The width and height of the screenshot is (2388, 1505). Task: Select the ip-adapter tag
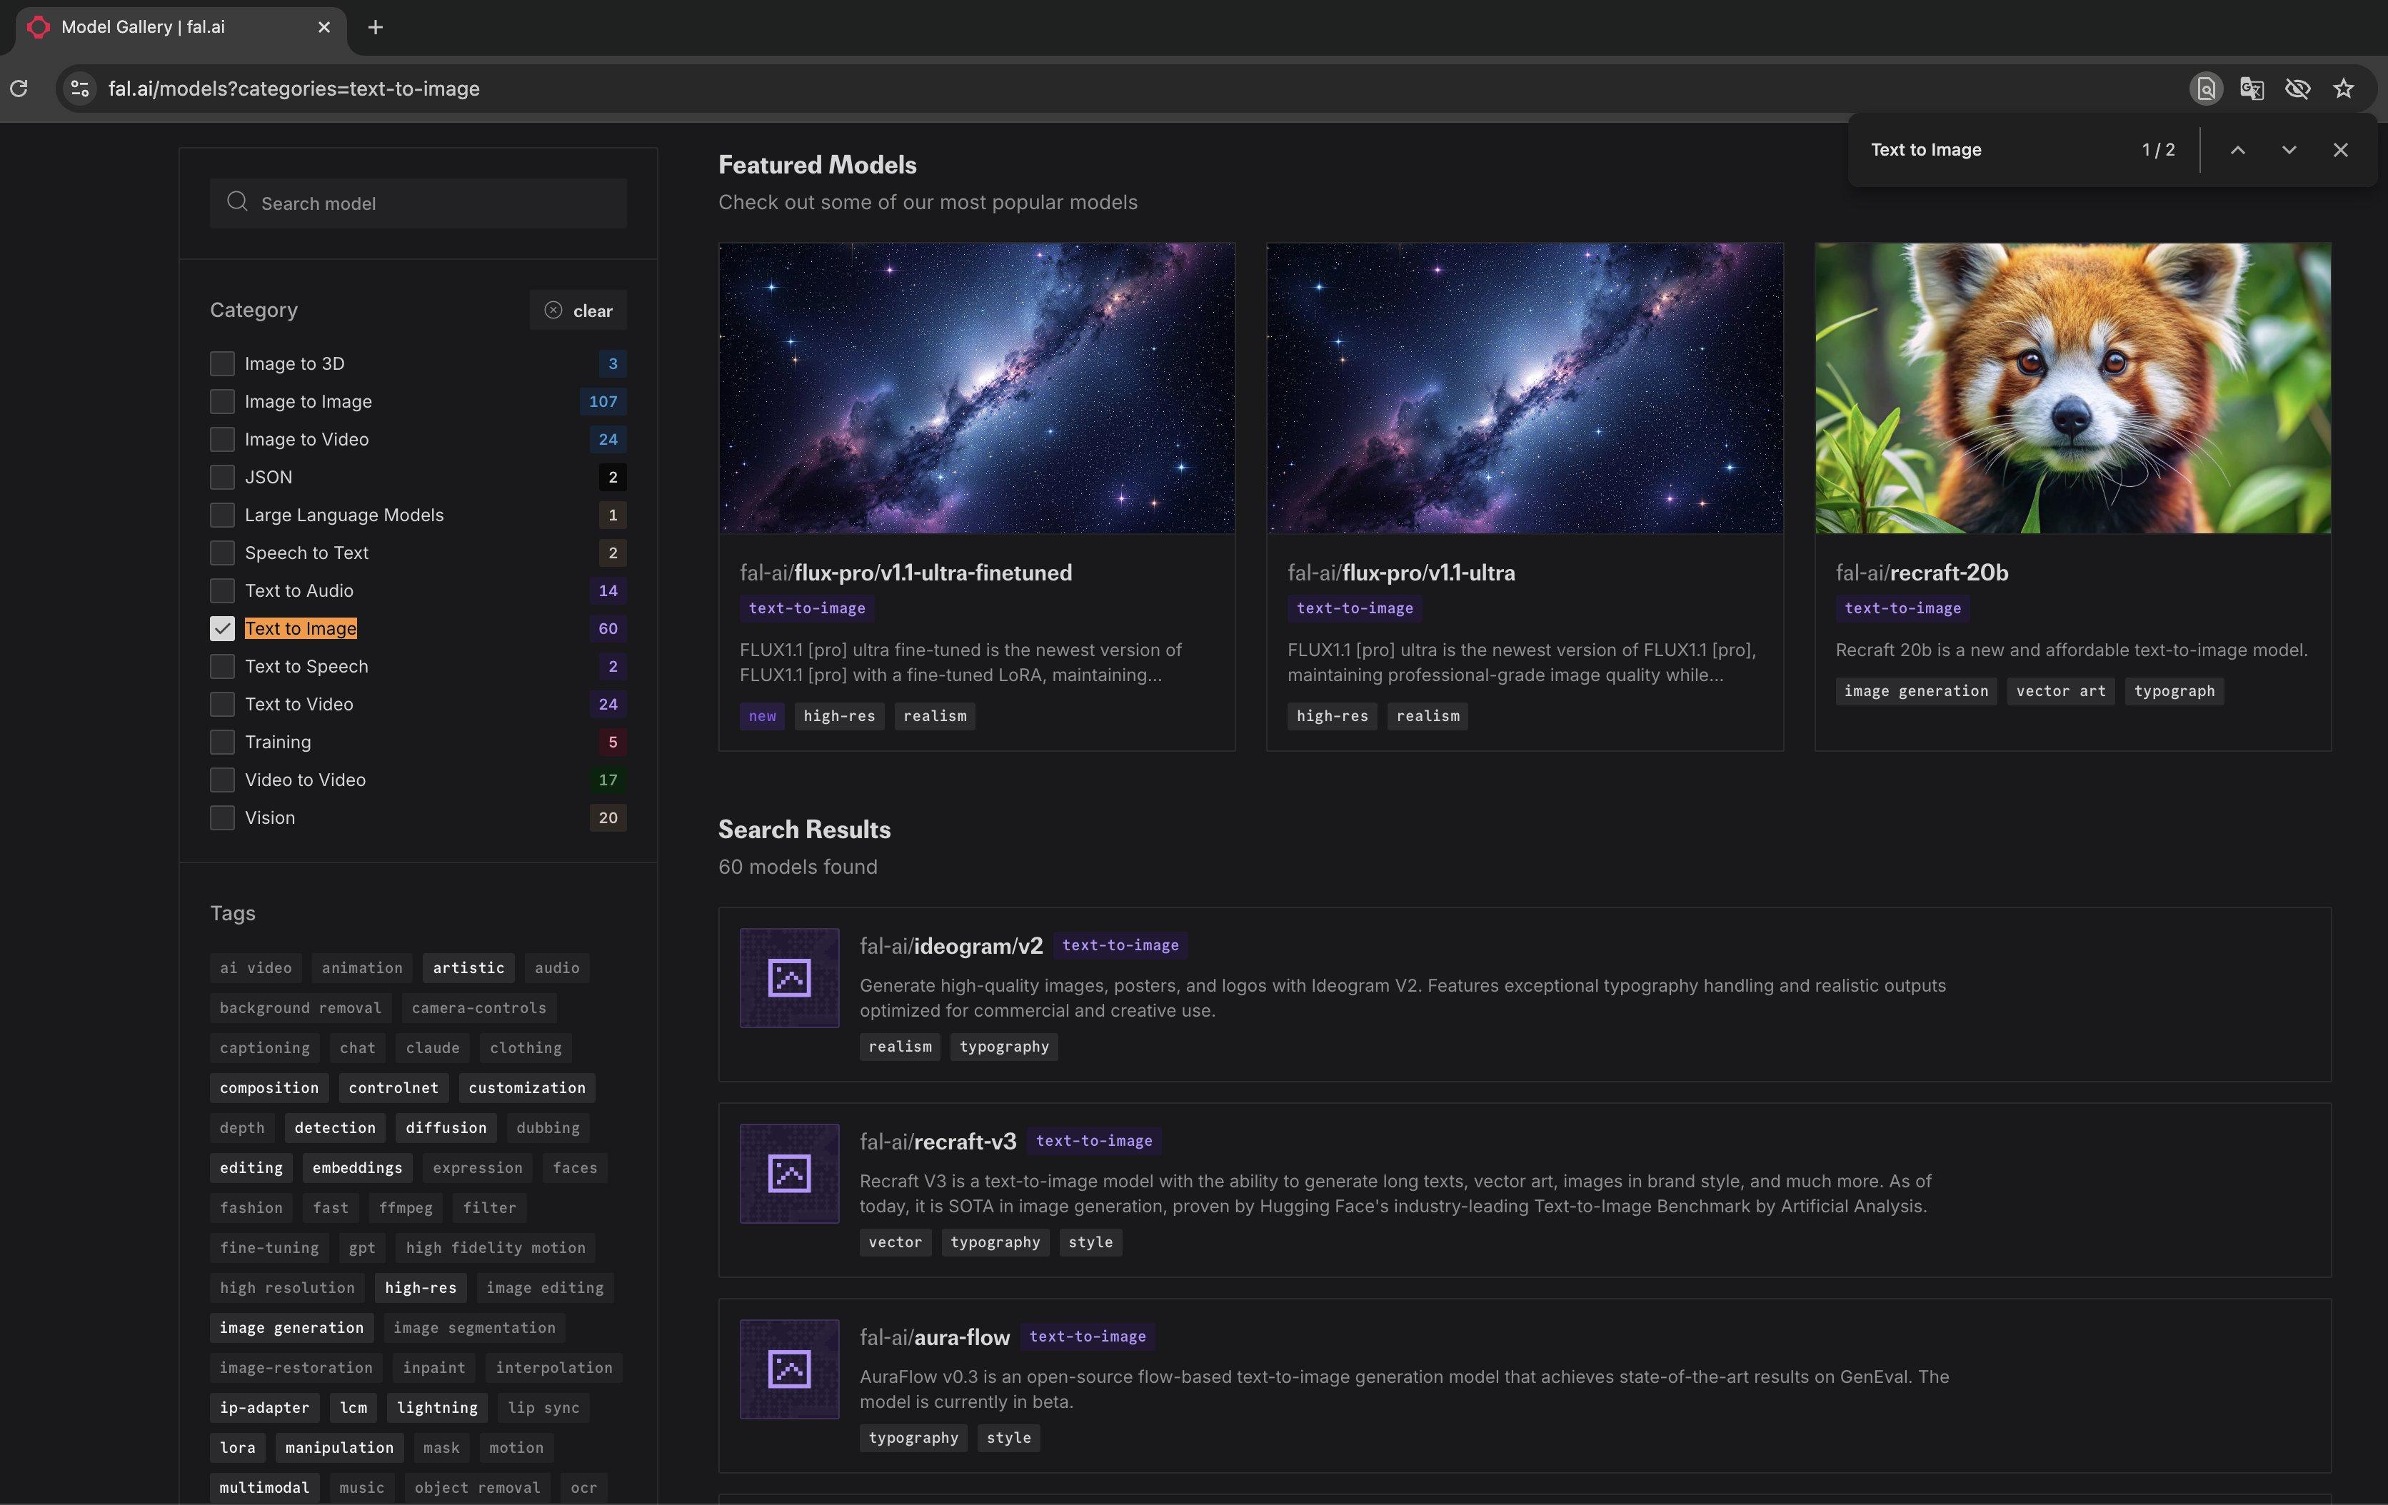click(x=264, y=1408)
